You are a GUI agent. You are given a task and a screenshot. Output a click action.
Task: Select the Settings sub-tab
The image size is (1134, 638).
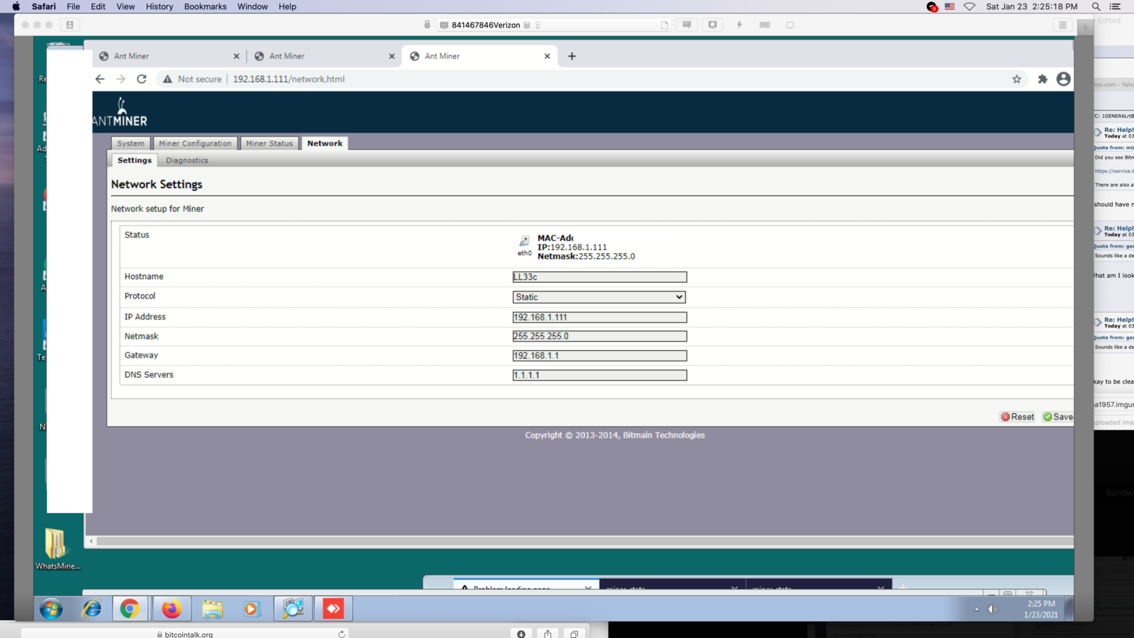click(x=135, y=160)
